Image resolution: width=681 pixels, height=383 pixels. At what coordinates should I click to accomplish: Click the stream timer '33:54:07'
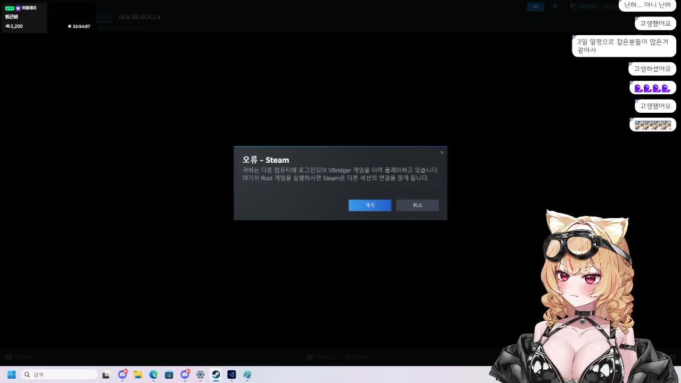point(81,26)
